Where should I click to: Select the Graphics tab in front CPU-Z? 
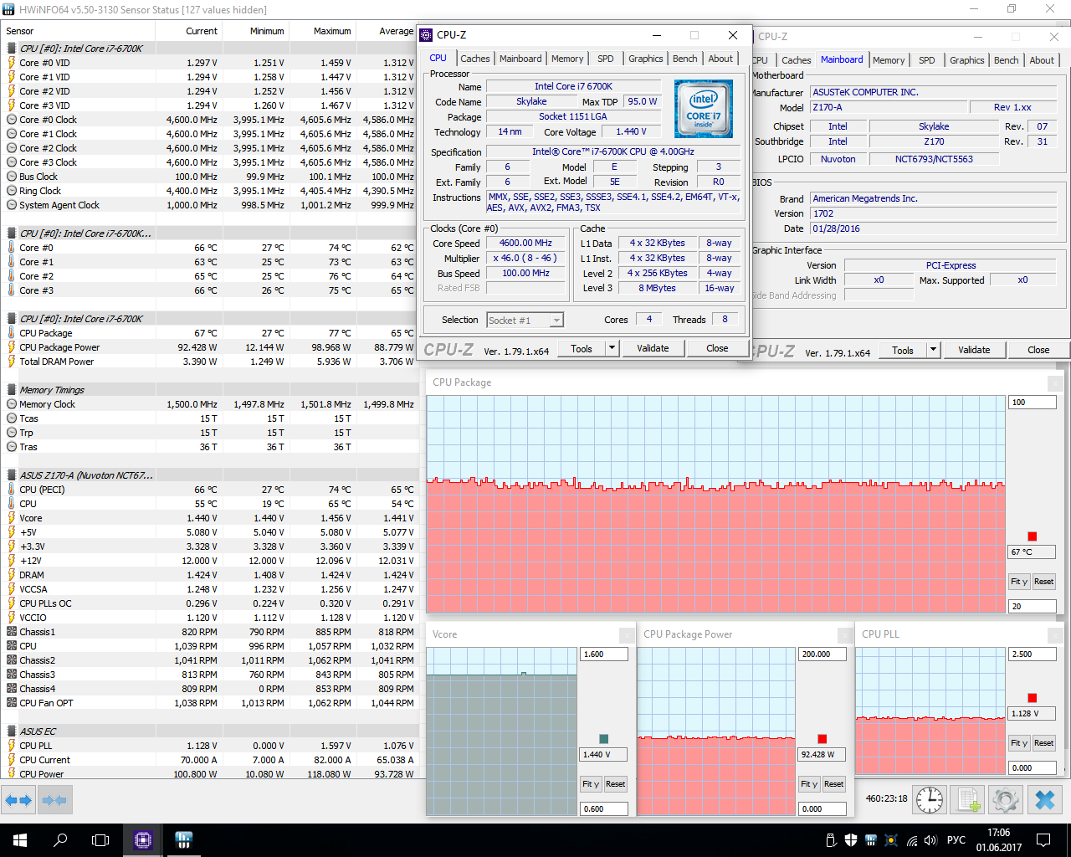pos(646,59)
